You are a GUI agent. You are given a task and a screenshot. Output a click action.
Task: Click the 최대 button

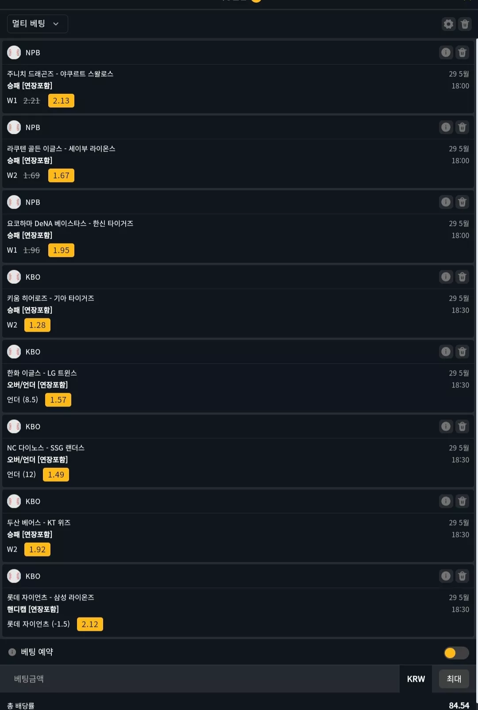tap(454, 679)
